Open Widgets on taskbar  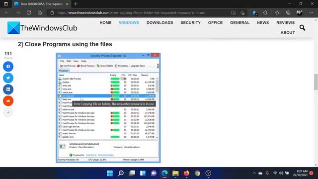tap(143, 173)
